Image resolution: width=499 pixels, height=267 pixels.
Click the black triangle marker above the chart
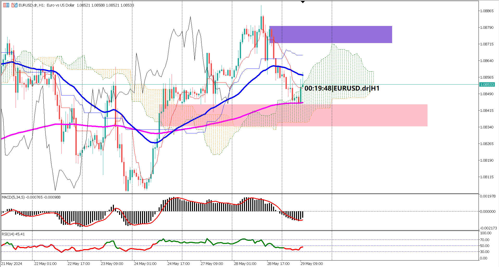[x=302, y=2]
